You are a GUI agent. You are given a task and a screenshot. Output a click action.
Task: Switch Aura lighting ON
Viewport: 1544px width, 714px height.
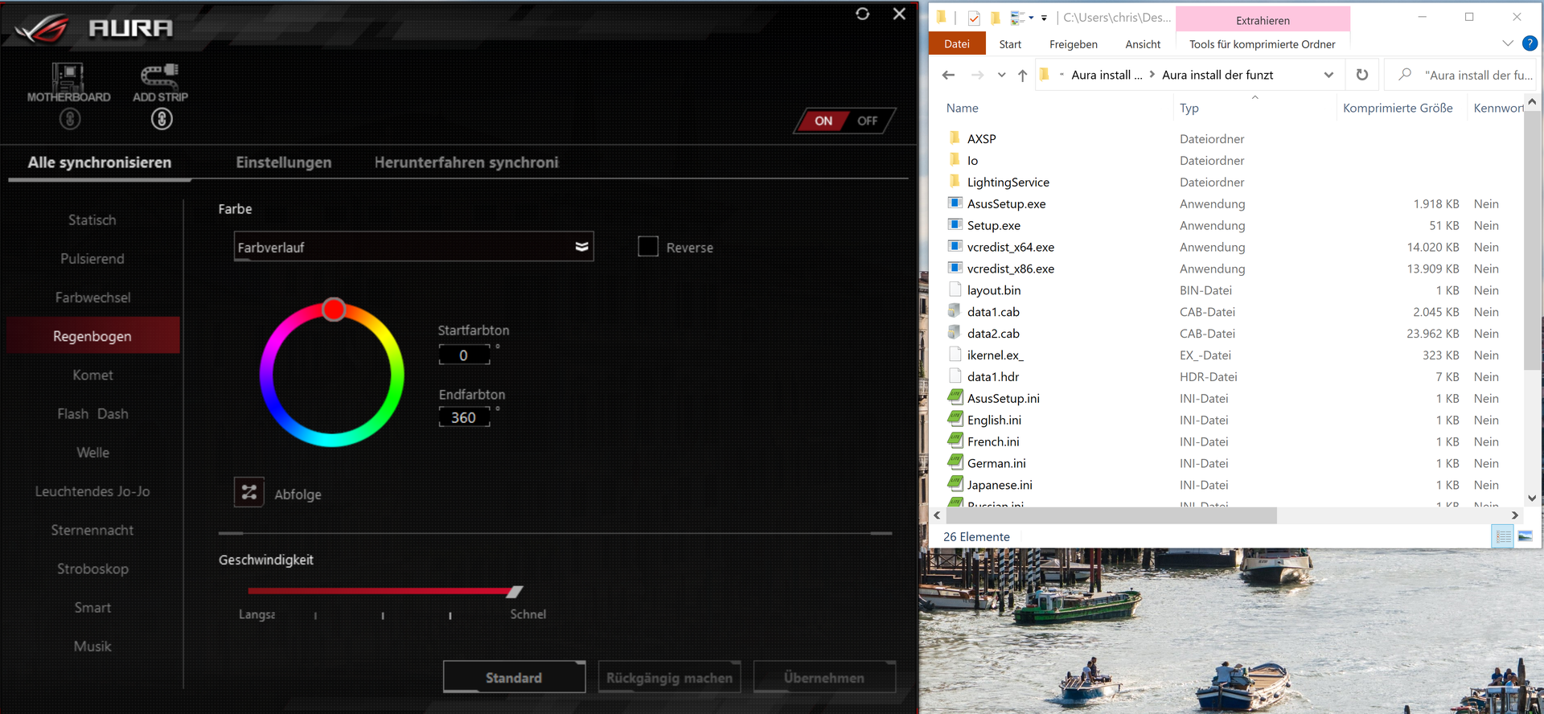coord(823,121)
